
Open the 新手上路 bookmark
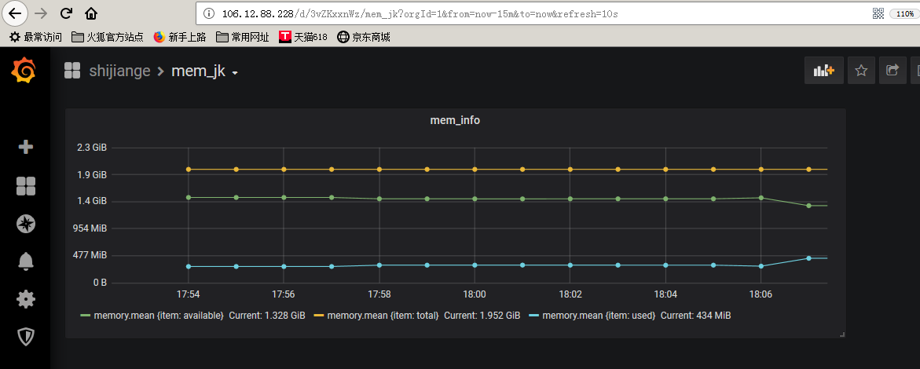(x=180, y=38)
